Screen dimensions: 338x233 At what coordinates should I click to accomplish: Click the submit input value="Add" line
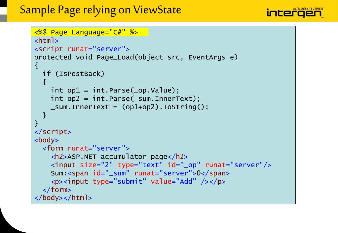click(x=138, y=182)
